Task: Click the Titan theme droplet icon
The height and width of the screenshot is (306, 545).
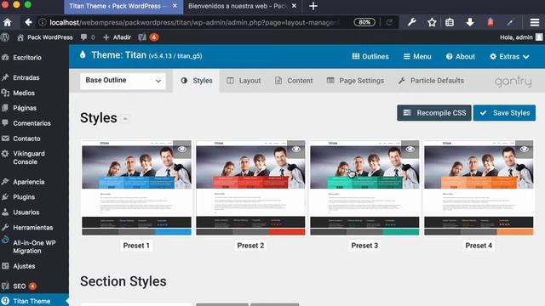Action: [x=83, y=54]
